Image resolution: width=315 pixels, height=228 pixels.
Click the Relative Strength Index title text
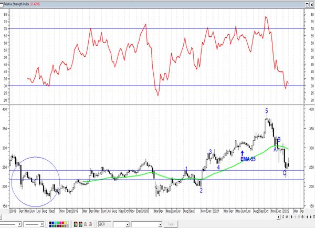(x=21, y=3)
